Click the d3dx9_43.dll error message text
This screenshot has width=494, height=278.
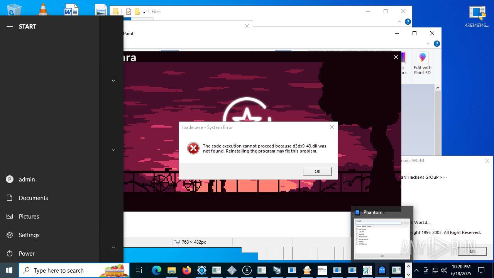tap(264, 149)
